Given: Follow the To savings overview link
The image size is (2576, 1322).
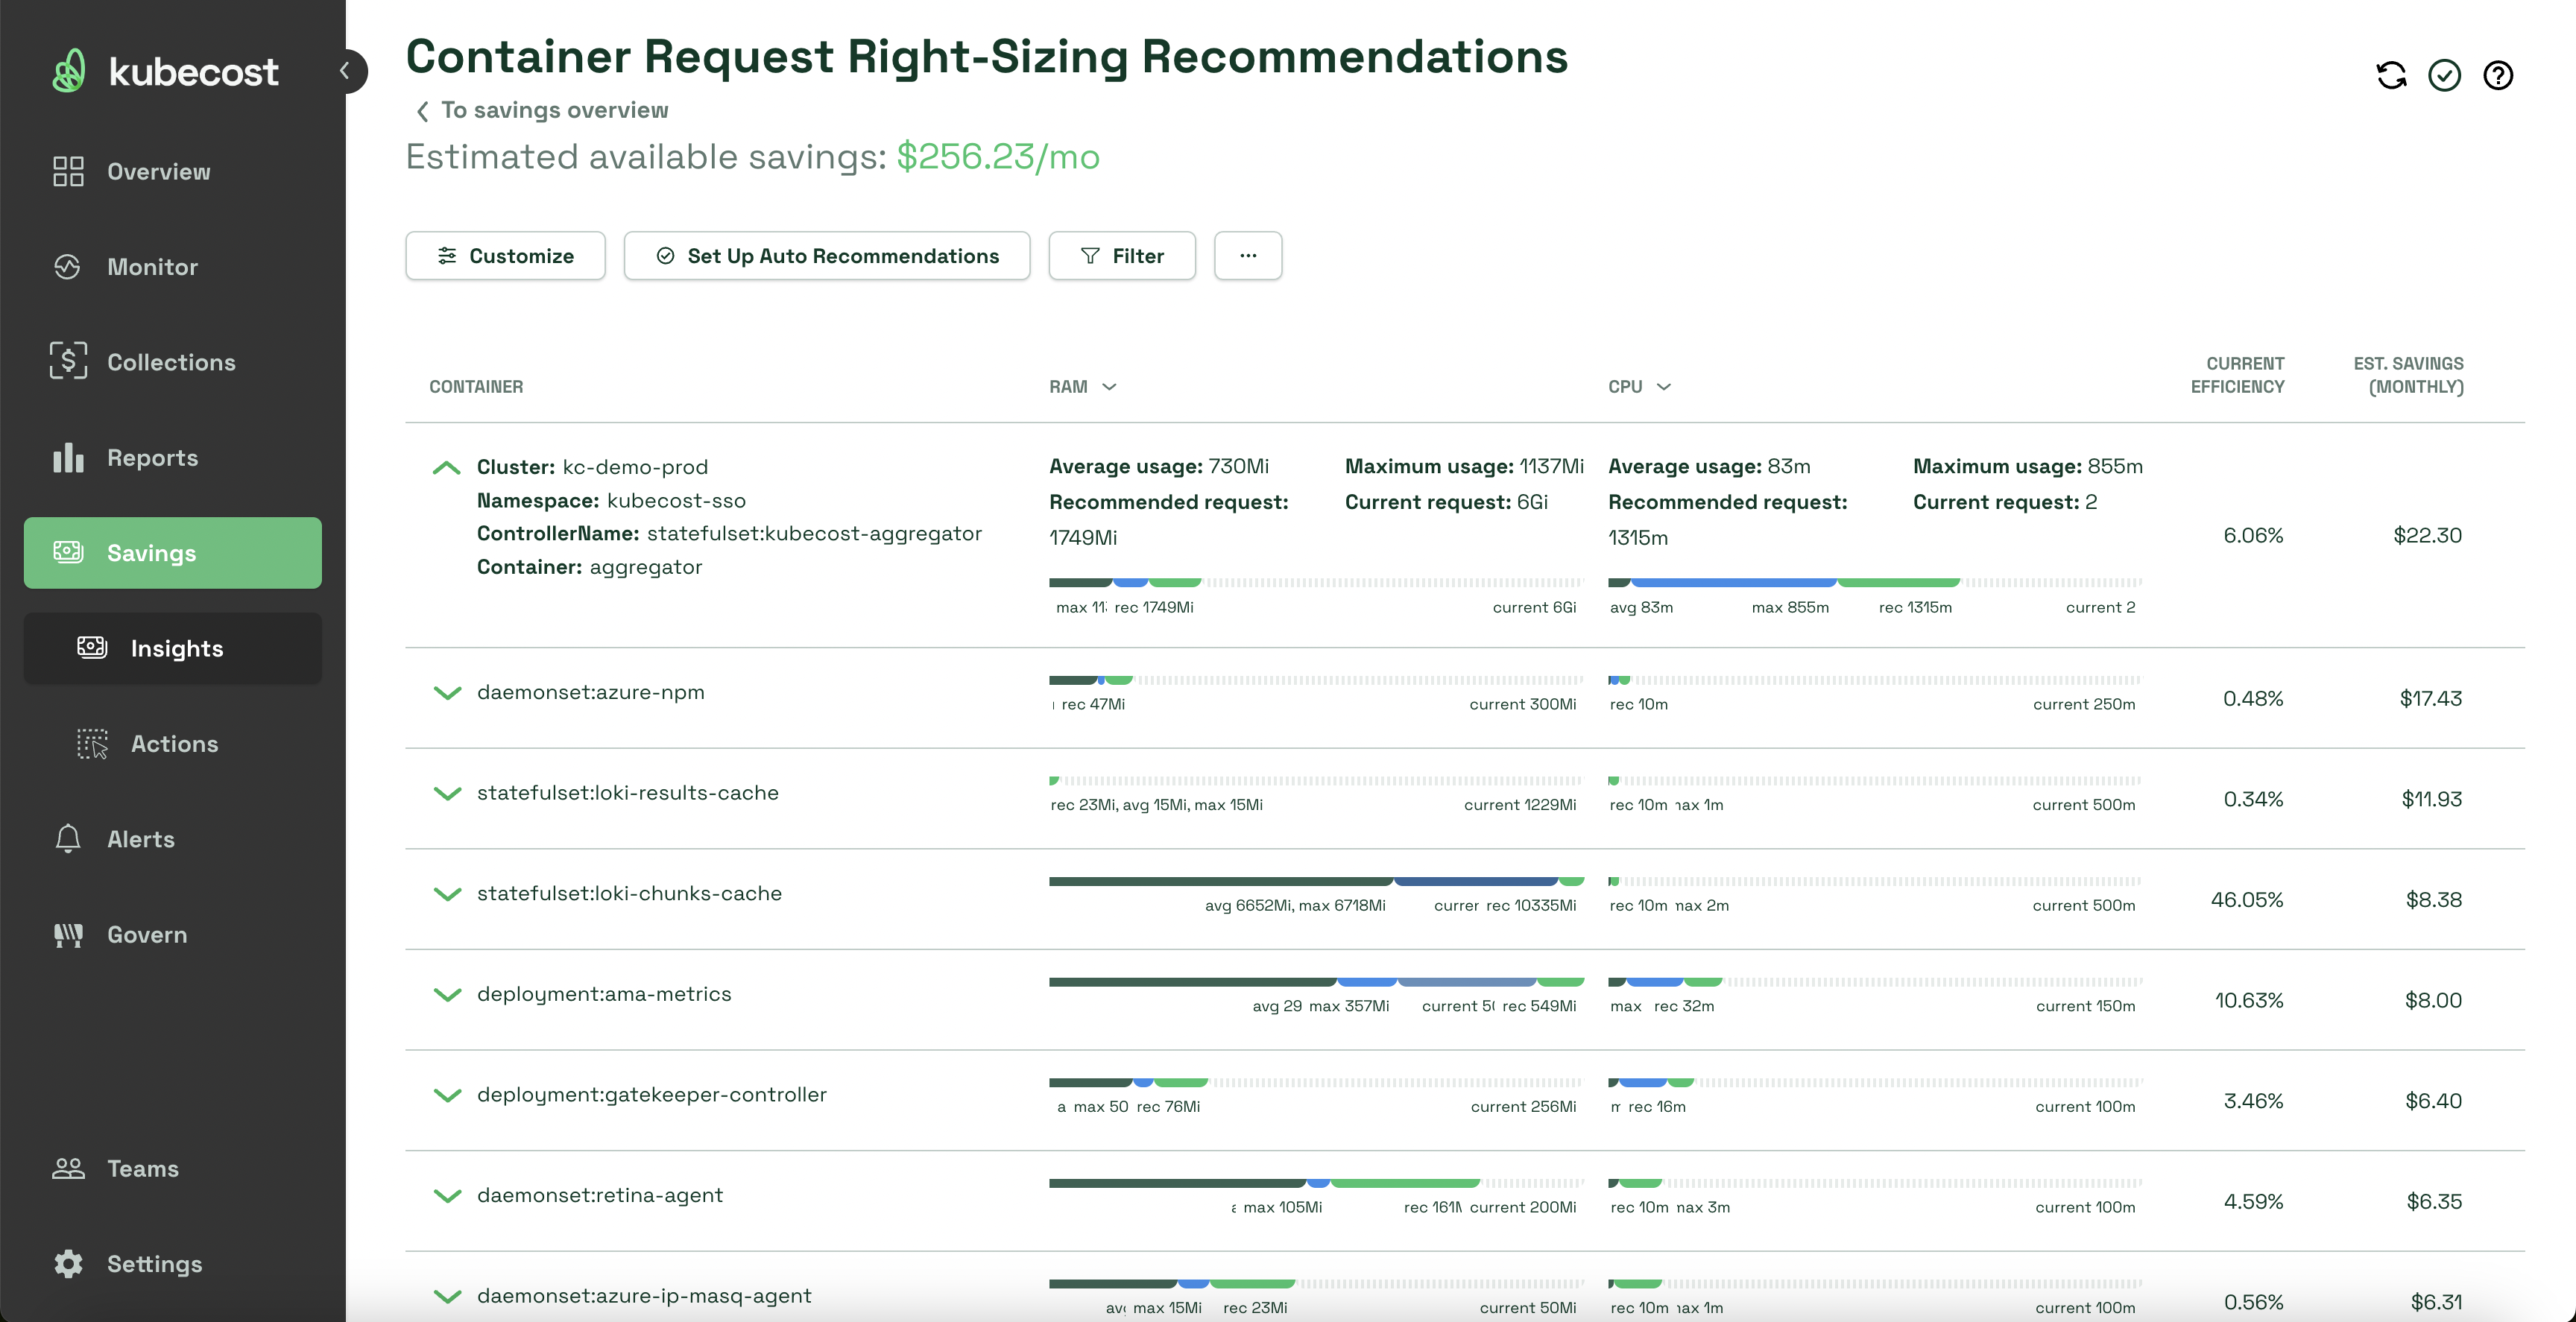Looking at the screenshot, I should 555,110.
